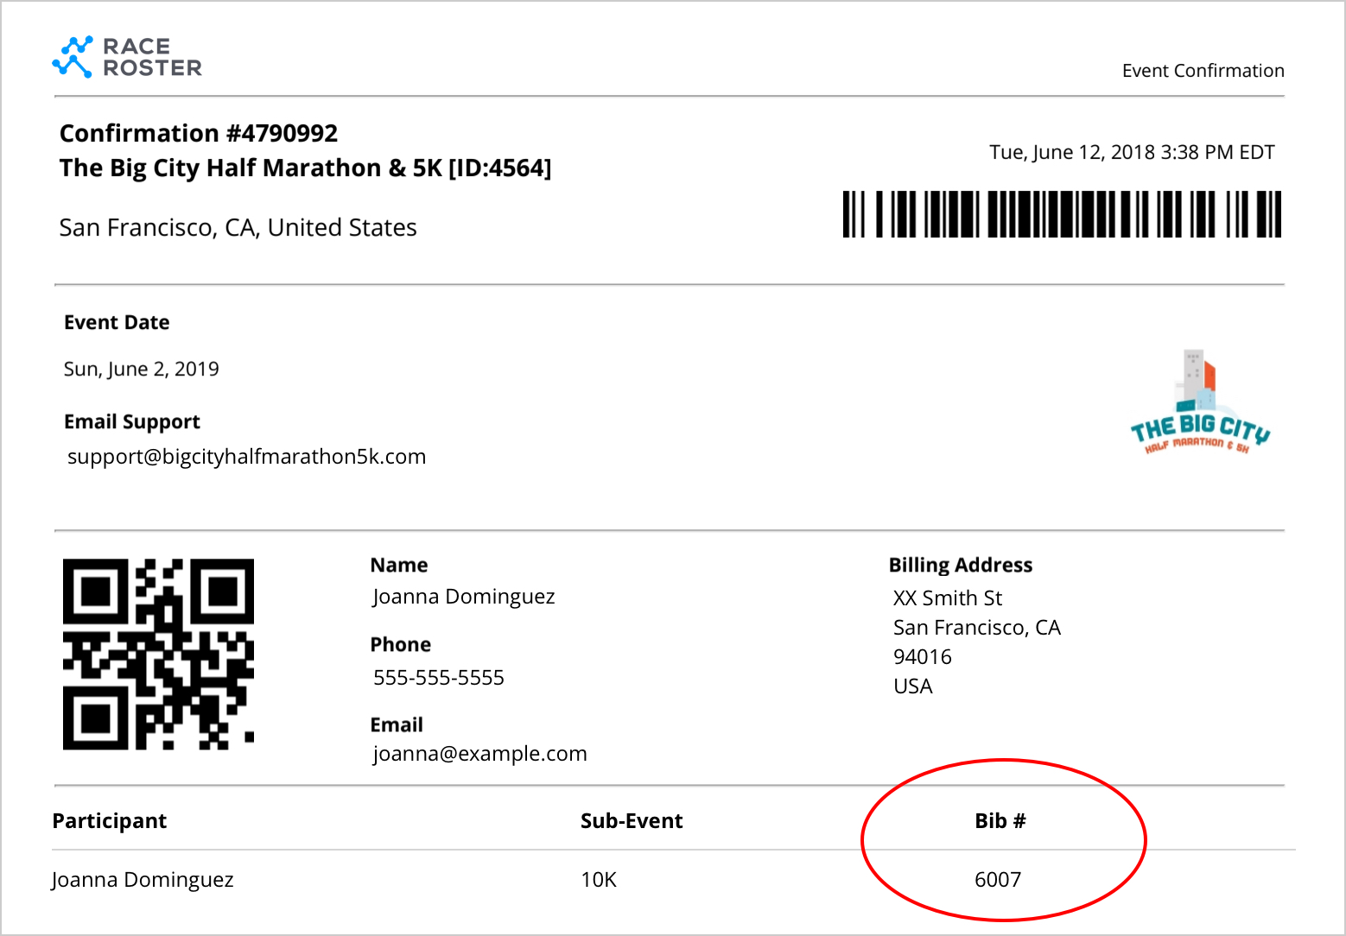Click the Participant column header
The width and height of the screenshot is (1346, 936).
pyautogui.click(x=110, y=821)
